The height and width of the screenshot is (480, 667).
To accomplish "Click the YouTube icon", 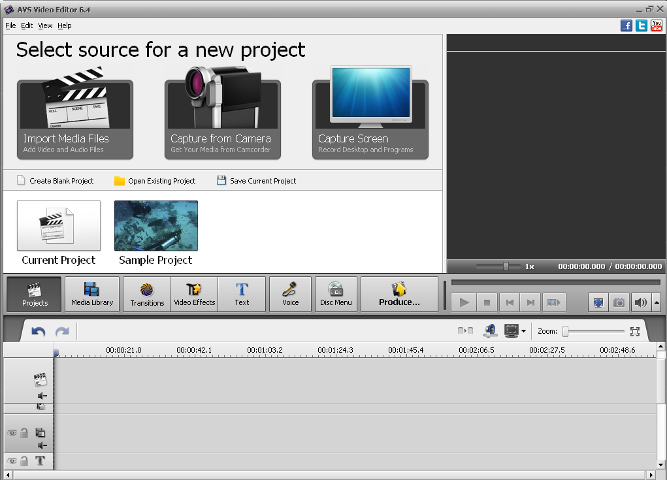I will [x=657, y=25].
